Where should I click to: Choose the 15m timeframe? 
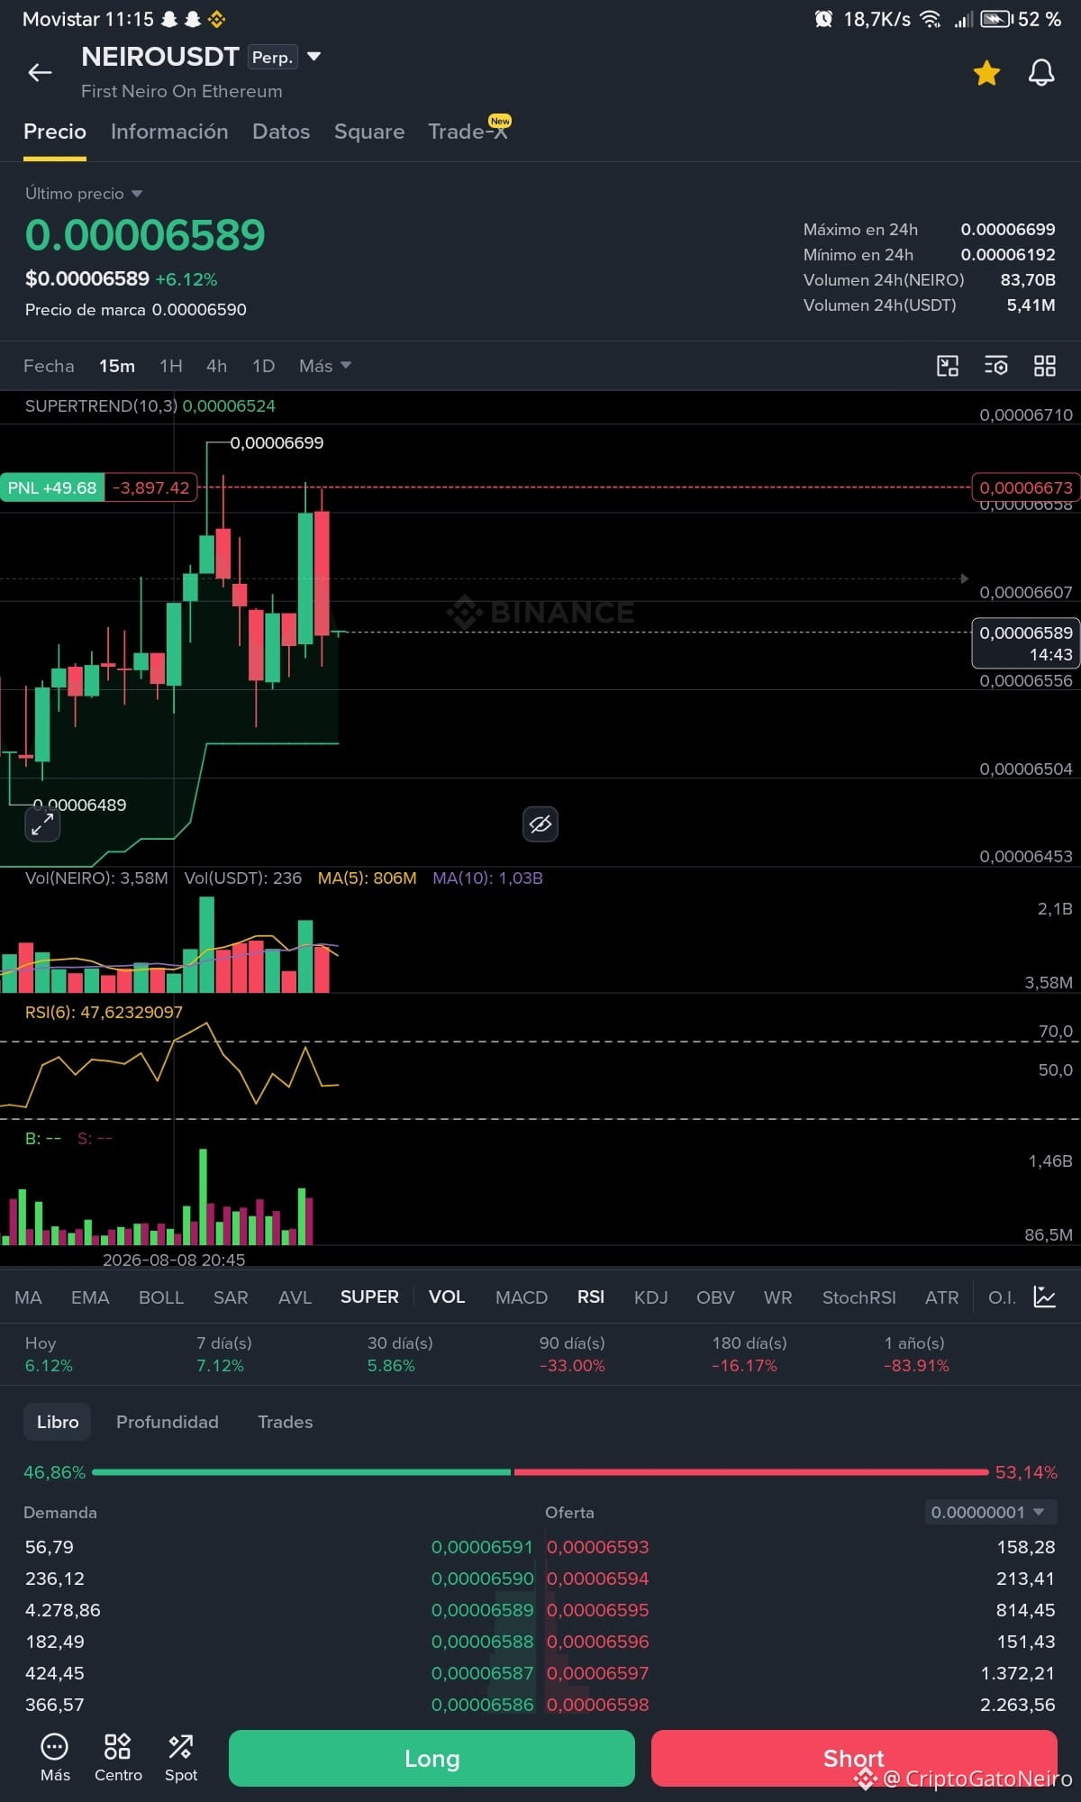point(117,366)
